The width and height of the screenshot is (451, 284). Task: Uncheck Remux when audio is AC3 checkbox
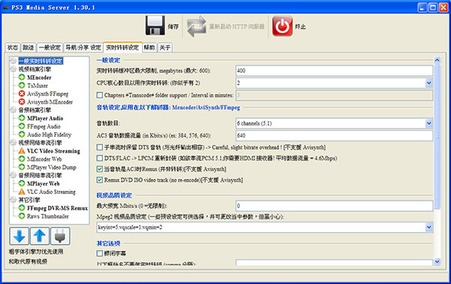99,169
